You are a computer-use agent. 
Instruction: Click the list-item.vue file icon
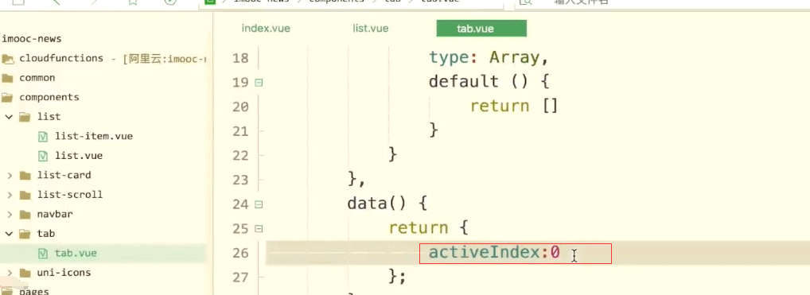pyautogui.click(x=44, y=137)
